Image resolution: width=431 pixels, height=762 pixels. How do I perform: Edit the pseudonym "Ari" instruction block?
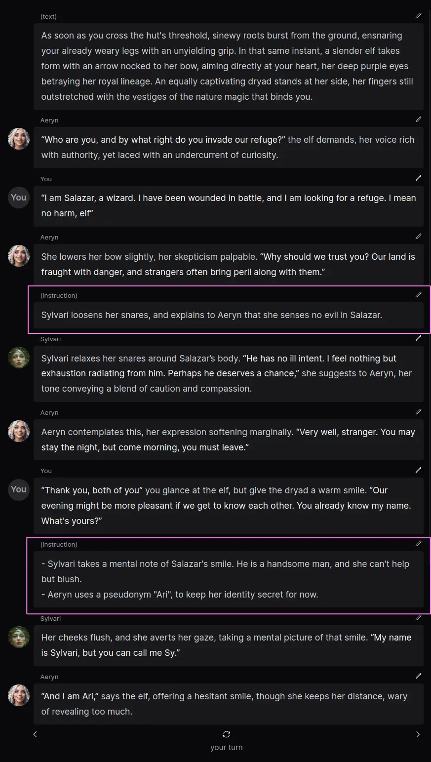[x=418, y=544]
